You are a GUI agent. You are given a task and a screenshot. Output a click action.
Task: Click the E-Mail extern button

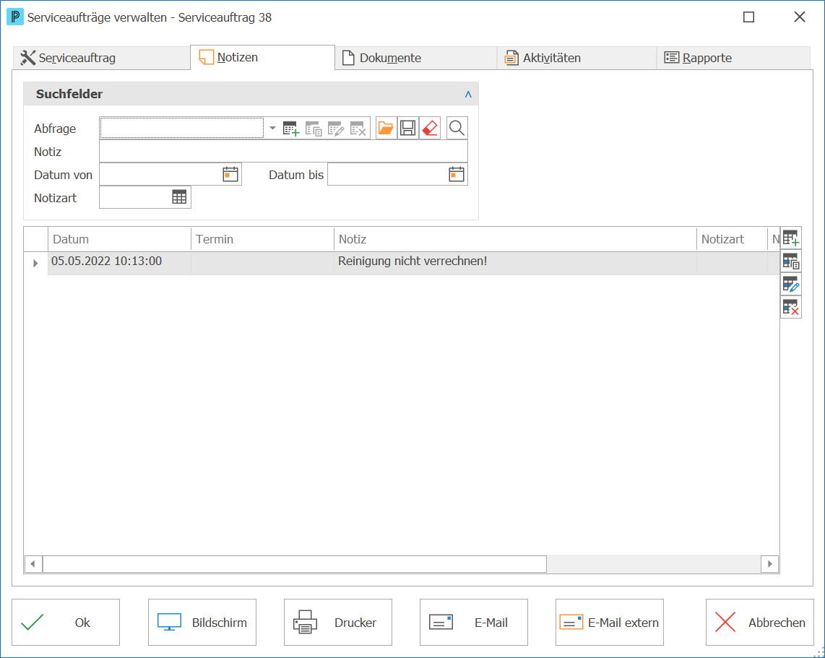[609, 622]
